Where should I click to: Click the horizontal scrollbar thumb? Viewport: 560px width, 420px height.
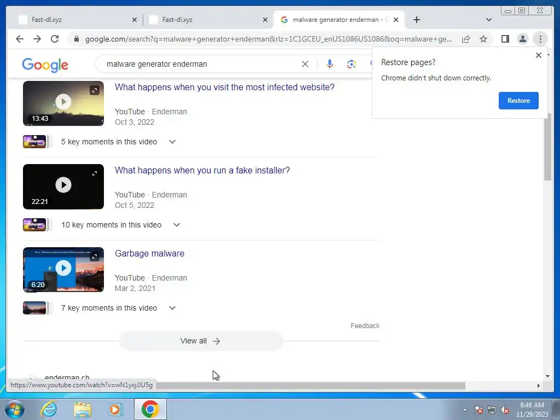(x=311, y=386)
